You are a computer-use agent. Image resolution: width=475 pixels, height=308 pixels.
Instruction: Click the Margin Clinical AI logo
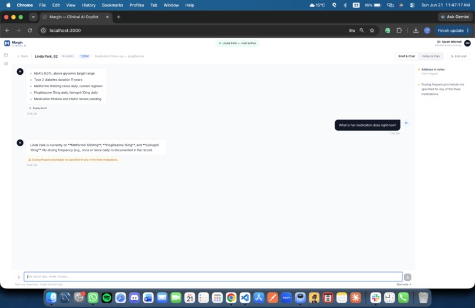point(15,44)
